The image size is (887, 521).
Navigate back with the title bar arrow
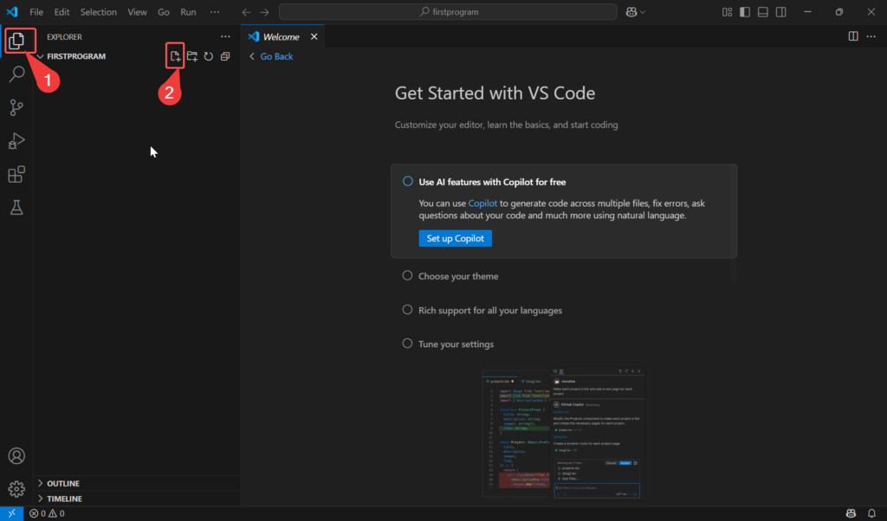click(x=246, y=12)
